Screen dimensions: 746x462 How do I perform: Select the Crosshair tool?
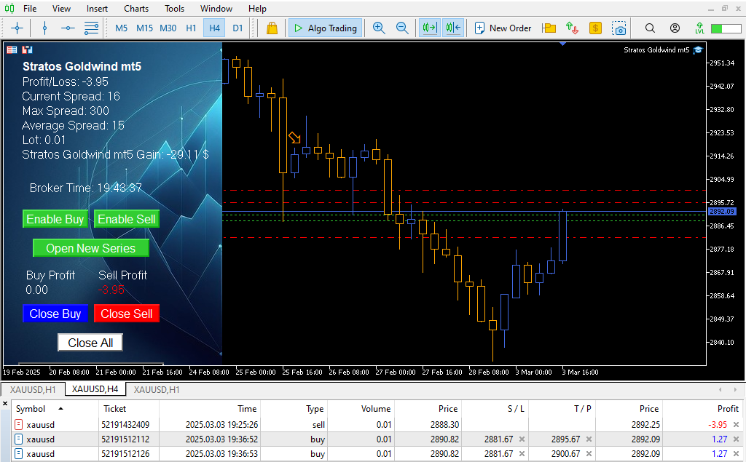(17, 28)
